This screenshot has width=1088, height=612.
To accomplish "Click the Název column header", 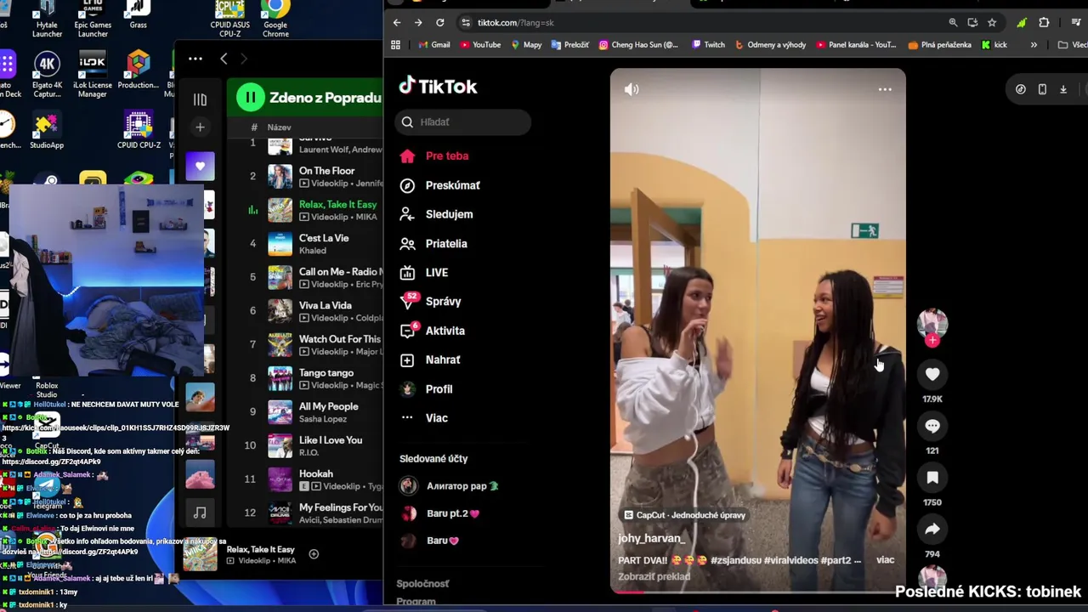I will 279,127.
